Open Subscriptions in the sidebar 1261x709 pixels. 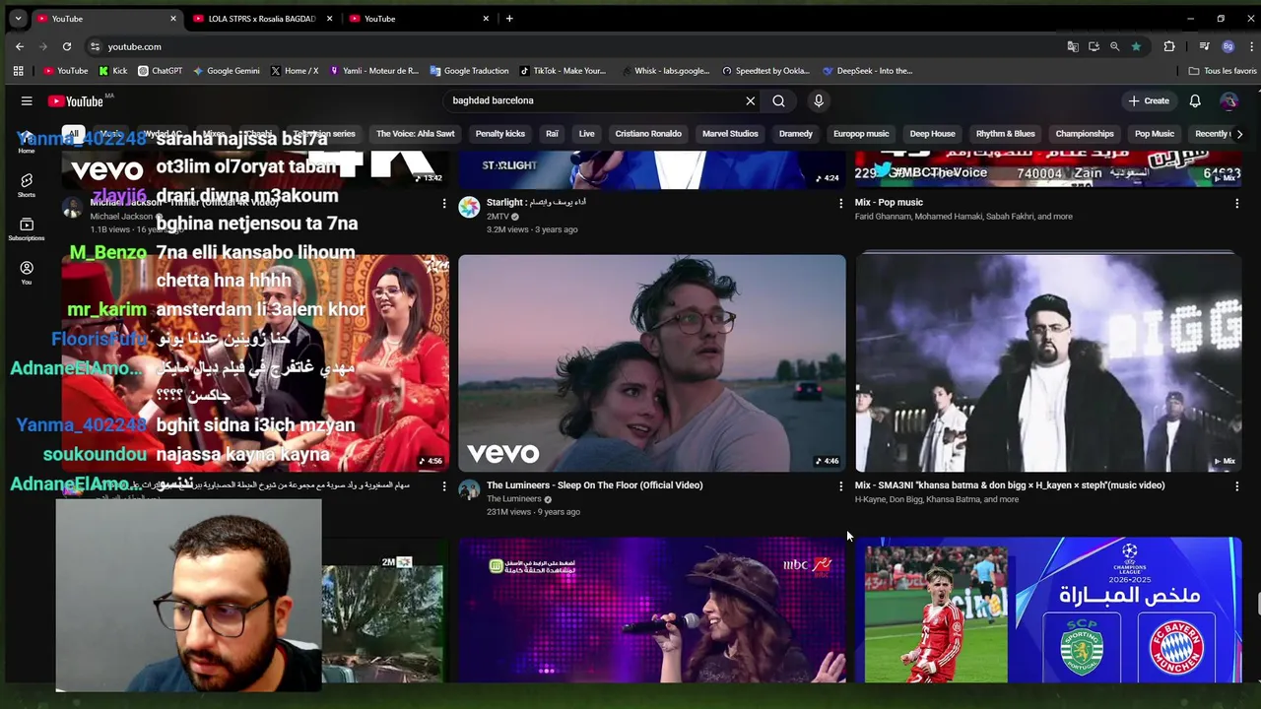point(27,229)
